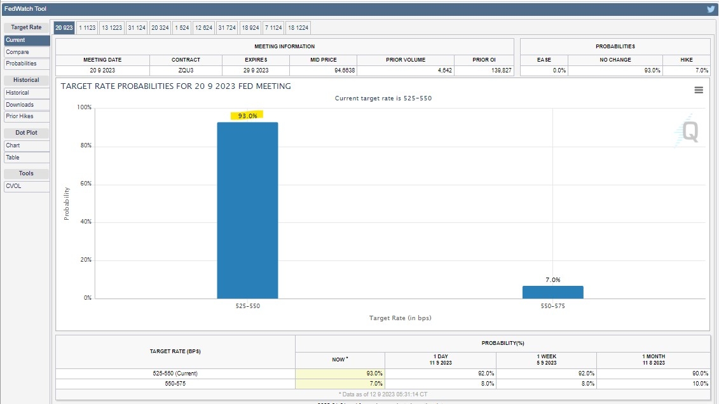Viewport: 719px width, 404px height.
Task: Select the Current sidebar item
Action: [x=26, y=40]
